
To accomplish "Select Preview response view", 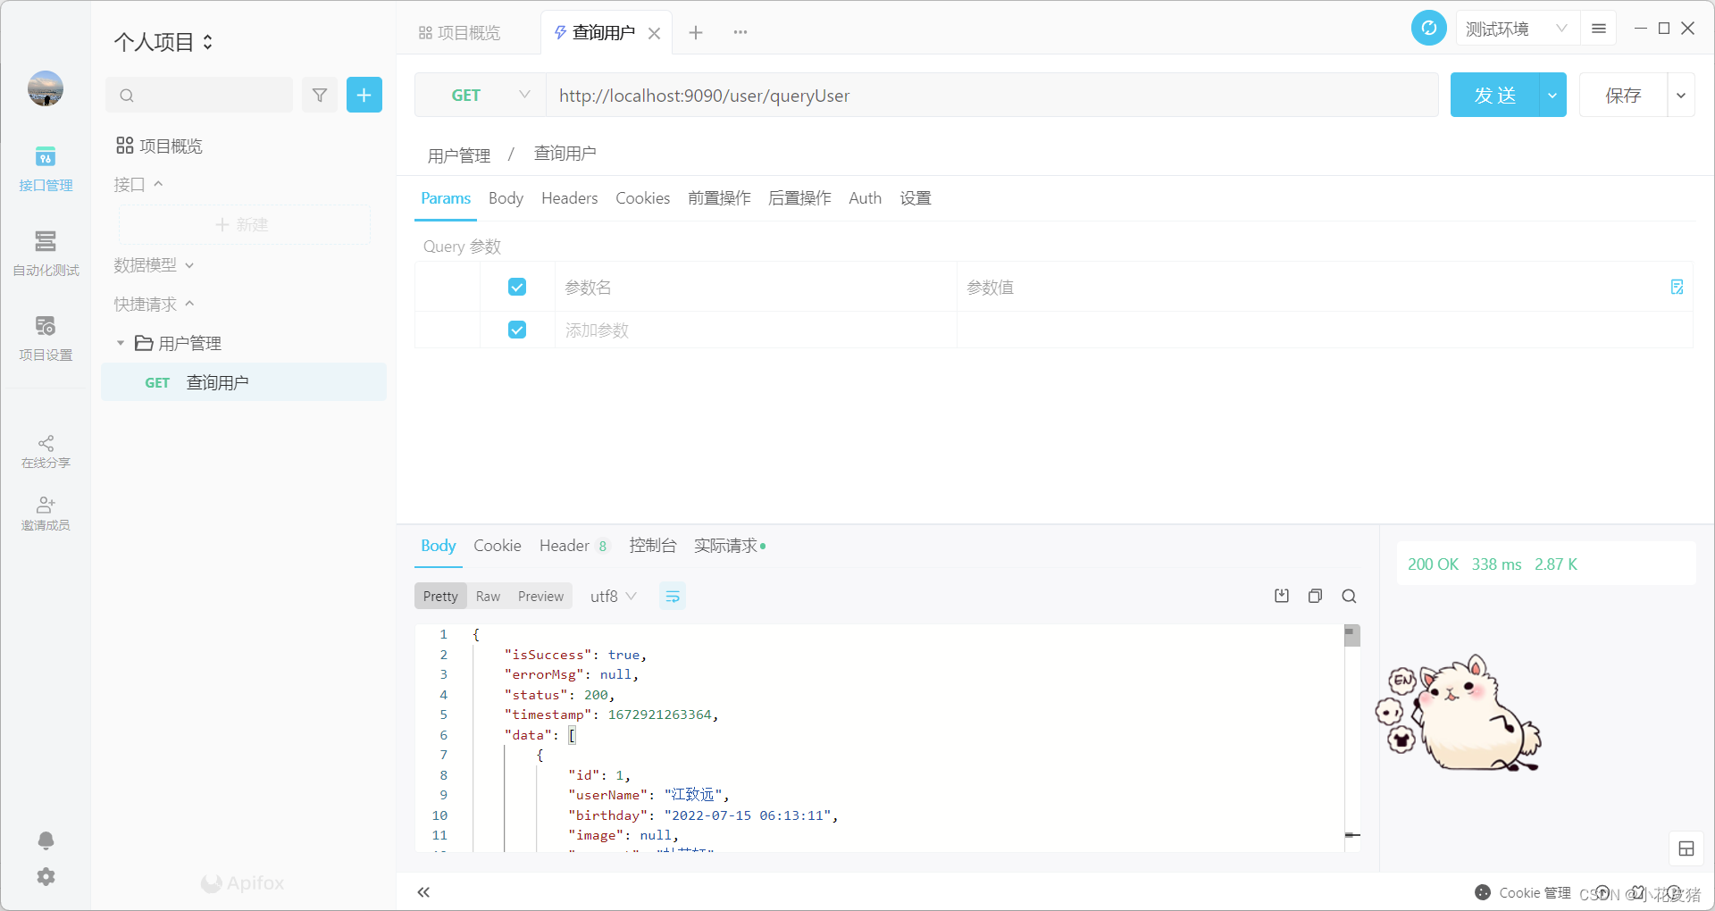I will (x=540, y=596).
